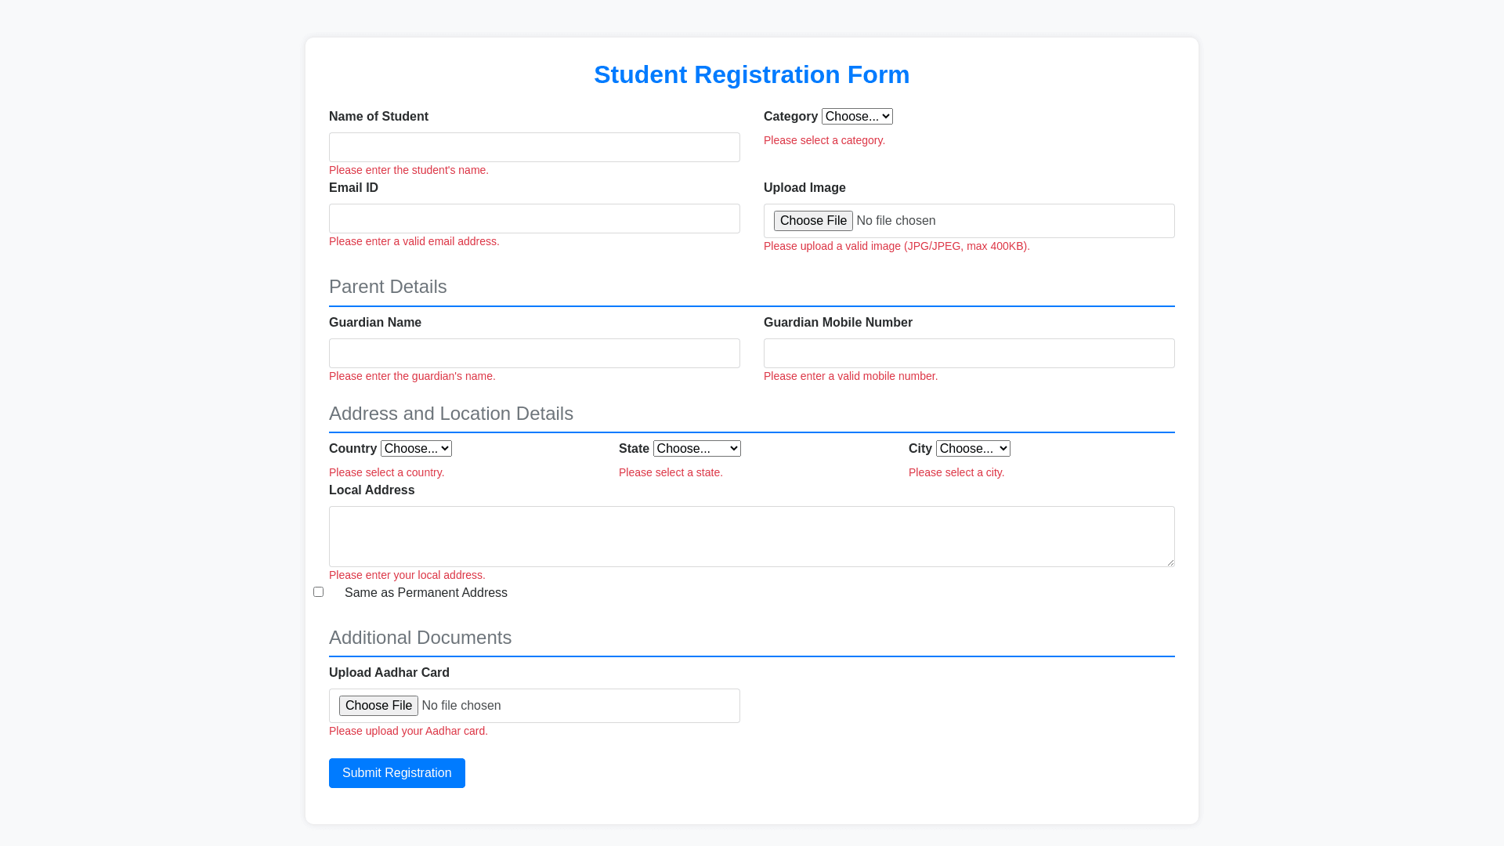This screenshot has width=1504, height=846.
Task: Expand the Country dropdown
Action: point(416,449)
